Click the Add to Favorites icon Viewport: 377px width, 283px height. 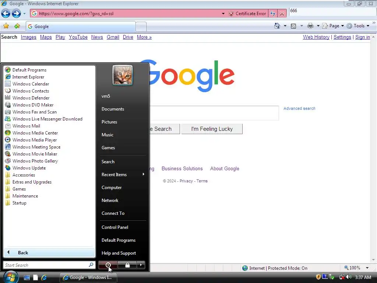pos(17,26)
